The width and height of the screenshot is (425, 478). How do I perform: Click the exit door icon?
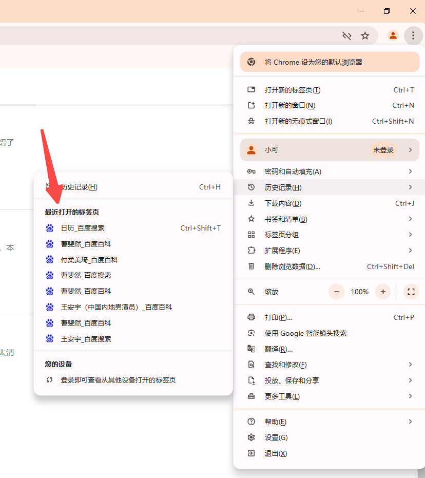pos(251,453)
